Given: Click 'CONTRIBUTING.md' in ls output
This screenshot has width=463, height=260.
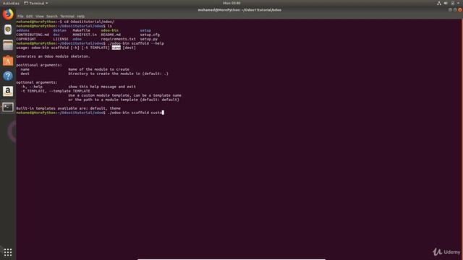Looking at the screenshot, I should click(33, 35).
